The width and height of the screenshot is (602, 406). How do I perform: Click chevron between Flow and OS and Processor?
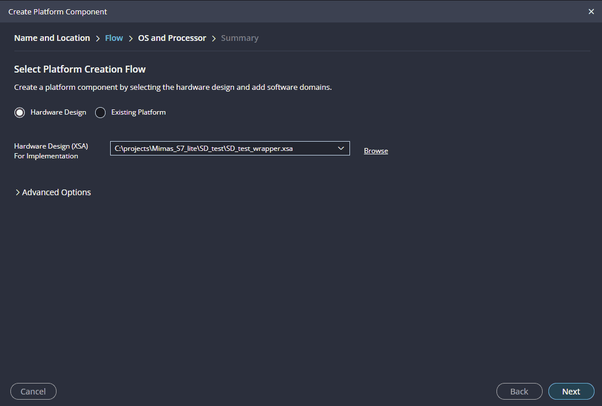[x=131, y=39]
